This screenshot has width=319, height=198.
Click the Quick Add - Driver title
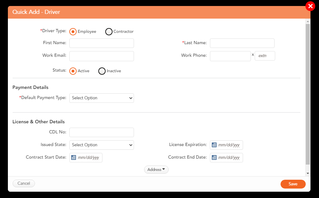tap(36, 12)
